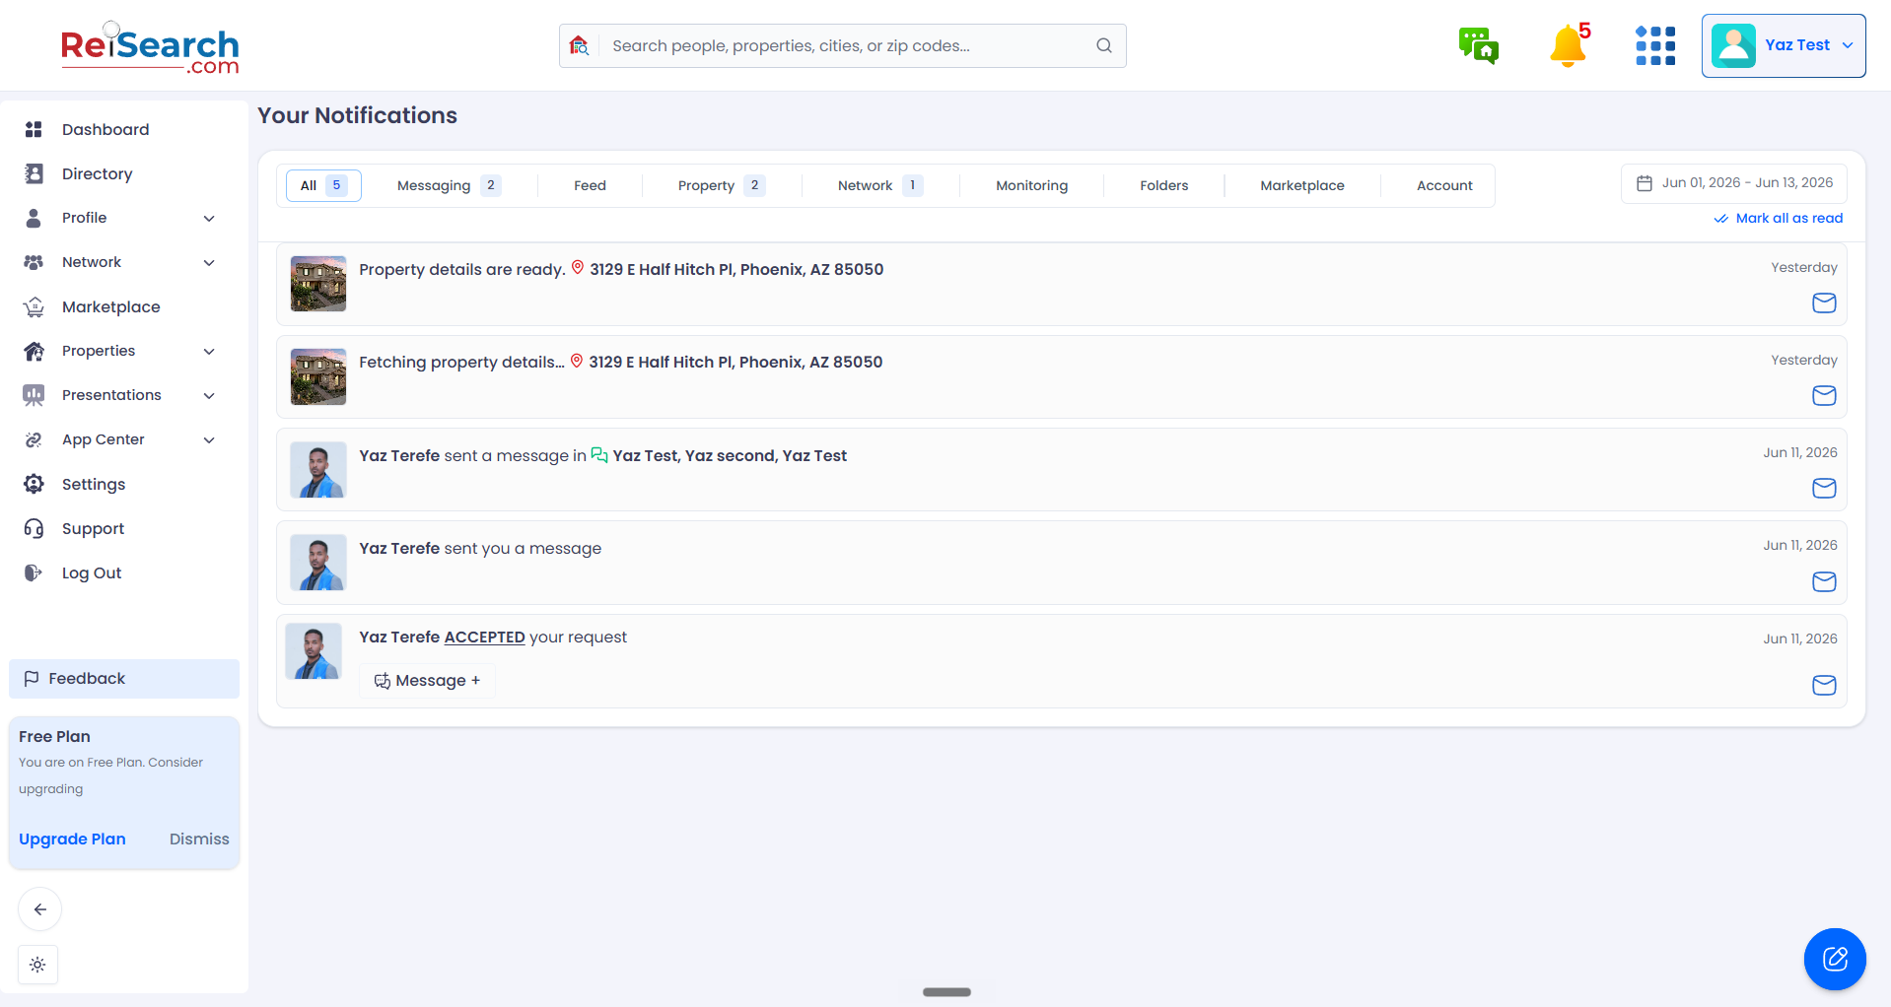The image size is (1891, 1007).
Task: Toggle light/dark theme sun icon
Action: coord(37,965)
